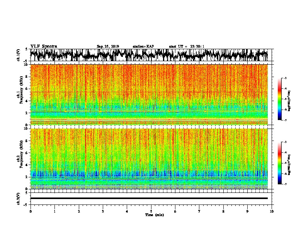Click the "4" kHz tick on ch.2 frequency axis
Viewport: 306px width, 237px height.
[x=27, y=165]
